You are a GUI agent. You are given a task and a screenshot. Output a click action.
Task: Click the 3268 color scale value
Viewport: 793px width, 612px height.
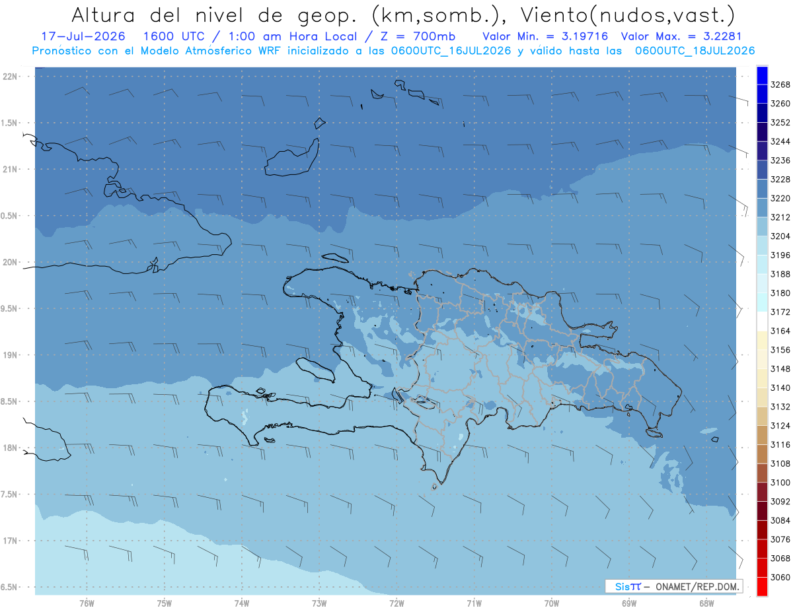[780, 85]
